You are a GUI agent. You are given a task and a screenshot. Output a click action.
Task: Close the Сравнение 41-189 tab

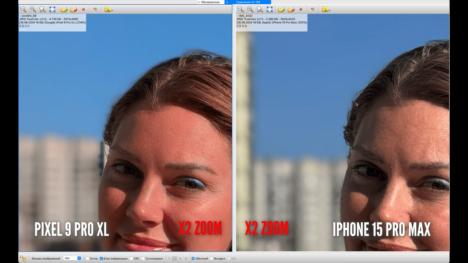(x=227, y=2)
